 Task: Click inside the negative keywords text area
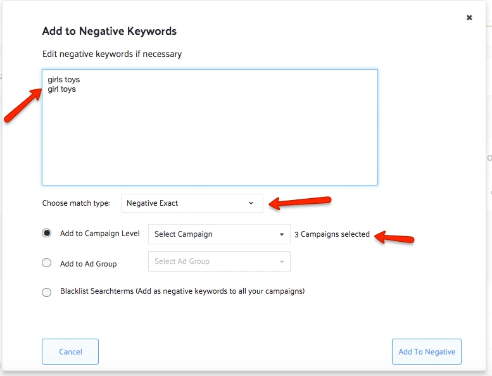(x=210, y=127)
